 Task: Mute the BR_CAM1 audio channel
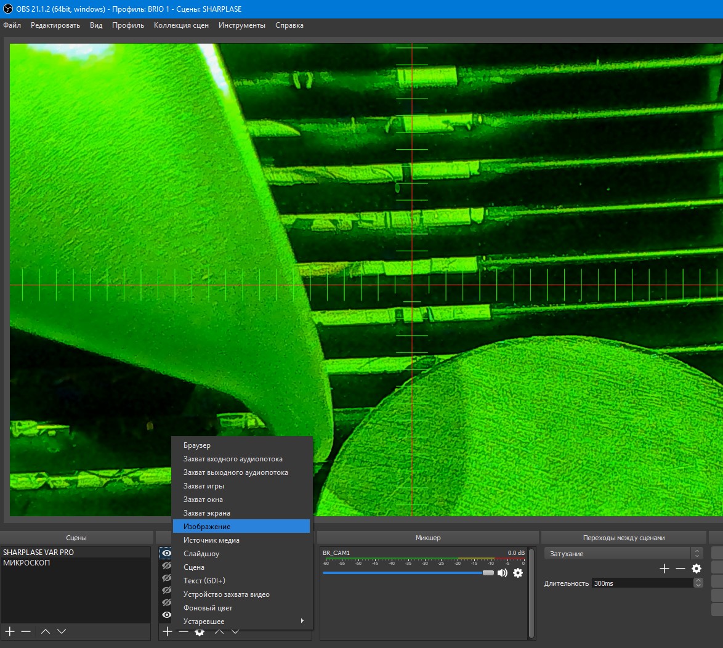tap(503, 573)
